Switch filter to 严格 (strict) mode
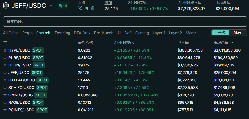The height and width of the screenshot is (119, 249). pos(221,33)
